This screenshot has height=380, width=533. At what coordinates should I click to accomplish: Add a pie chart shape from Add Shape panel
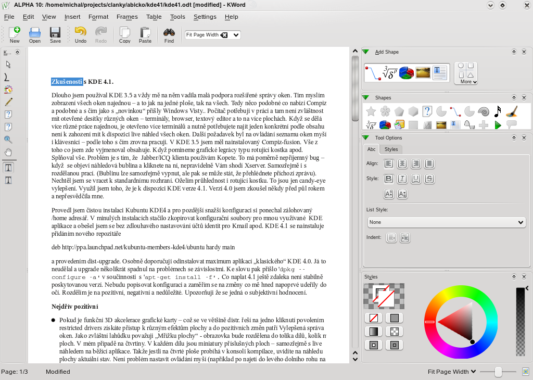click(x=406, y=72)
